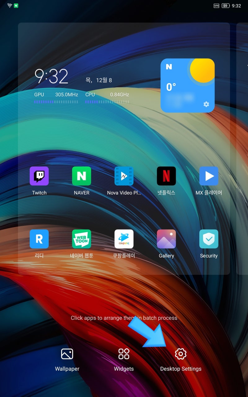Tap the date 목, 12월 8
Screen dimensions: 248x397
tap(99, 80)
